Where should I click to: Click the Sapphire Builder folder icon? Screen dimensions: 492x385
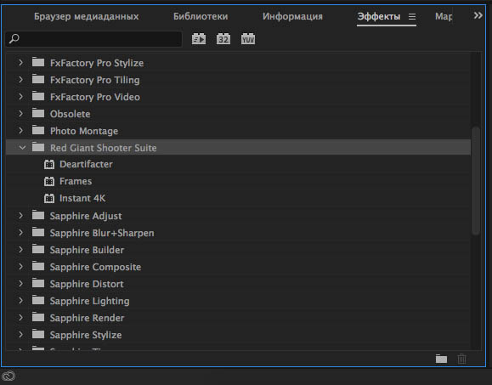click(38, 249)
